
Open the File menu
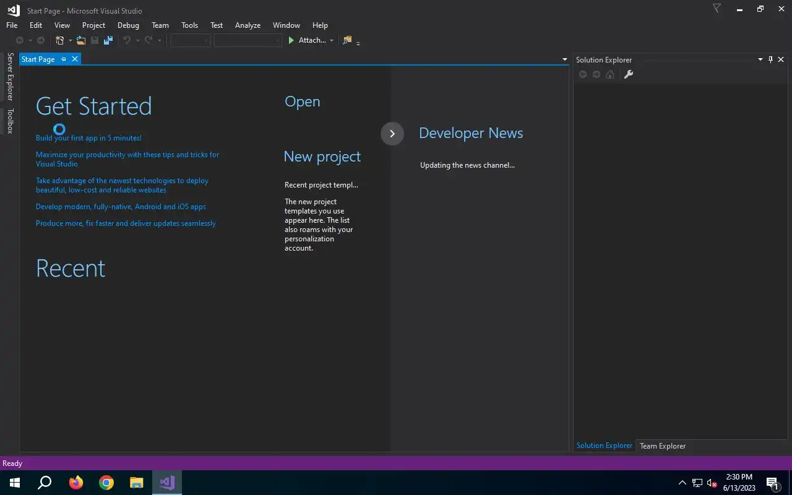click(x=12, y=25)
